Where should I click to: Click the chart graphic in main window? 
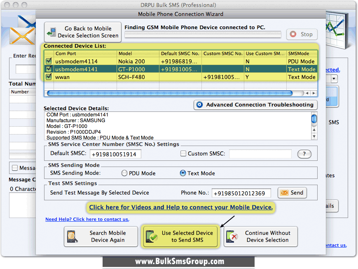337,30
